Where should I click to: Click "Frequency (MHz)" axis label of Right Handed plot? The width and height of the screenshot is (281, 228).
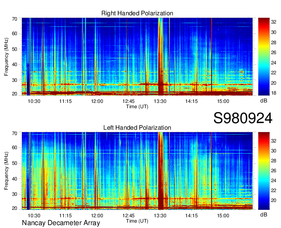pyautogui.click(x=6, y=57)
